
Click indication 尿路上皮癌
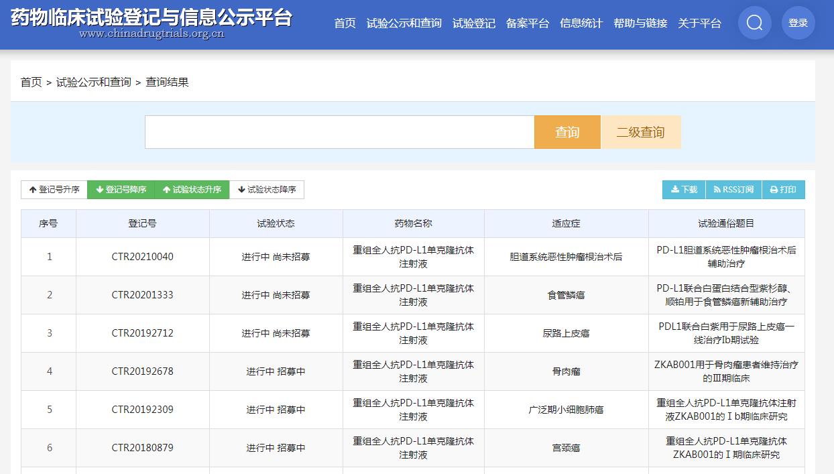pos(566,333)
